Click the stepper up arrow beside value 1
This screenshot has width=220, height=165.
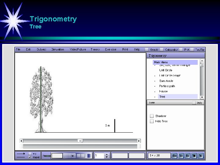click(107, 155)
